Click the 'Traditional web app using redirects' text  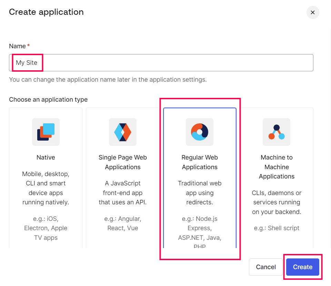pos(200,193)
